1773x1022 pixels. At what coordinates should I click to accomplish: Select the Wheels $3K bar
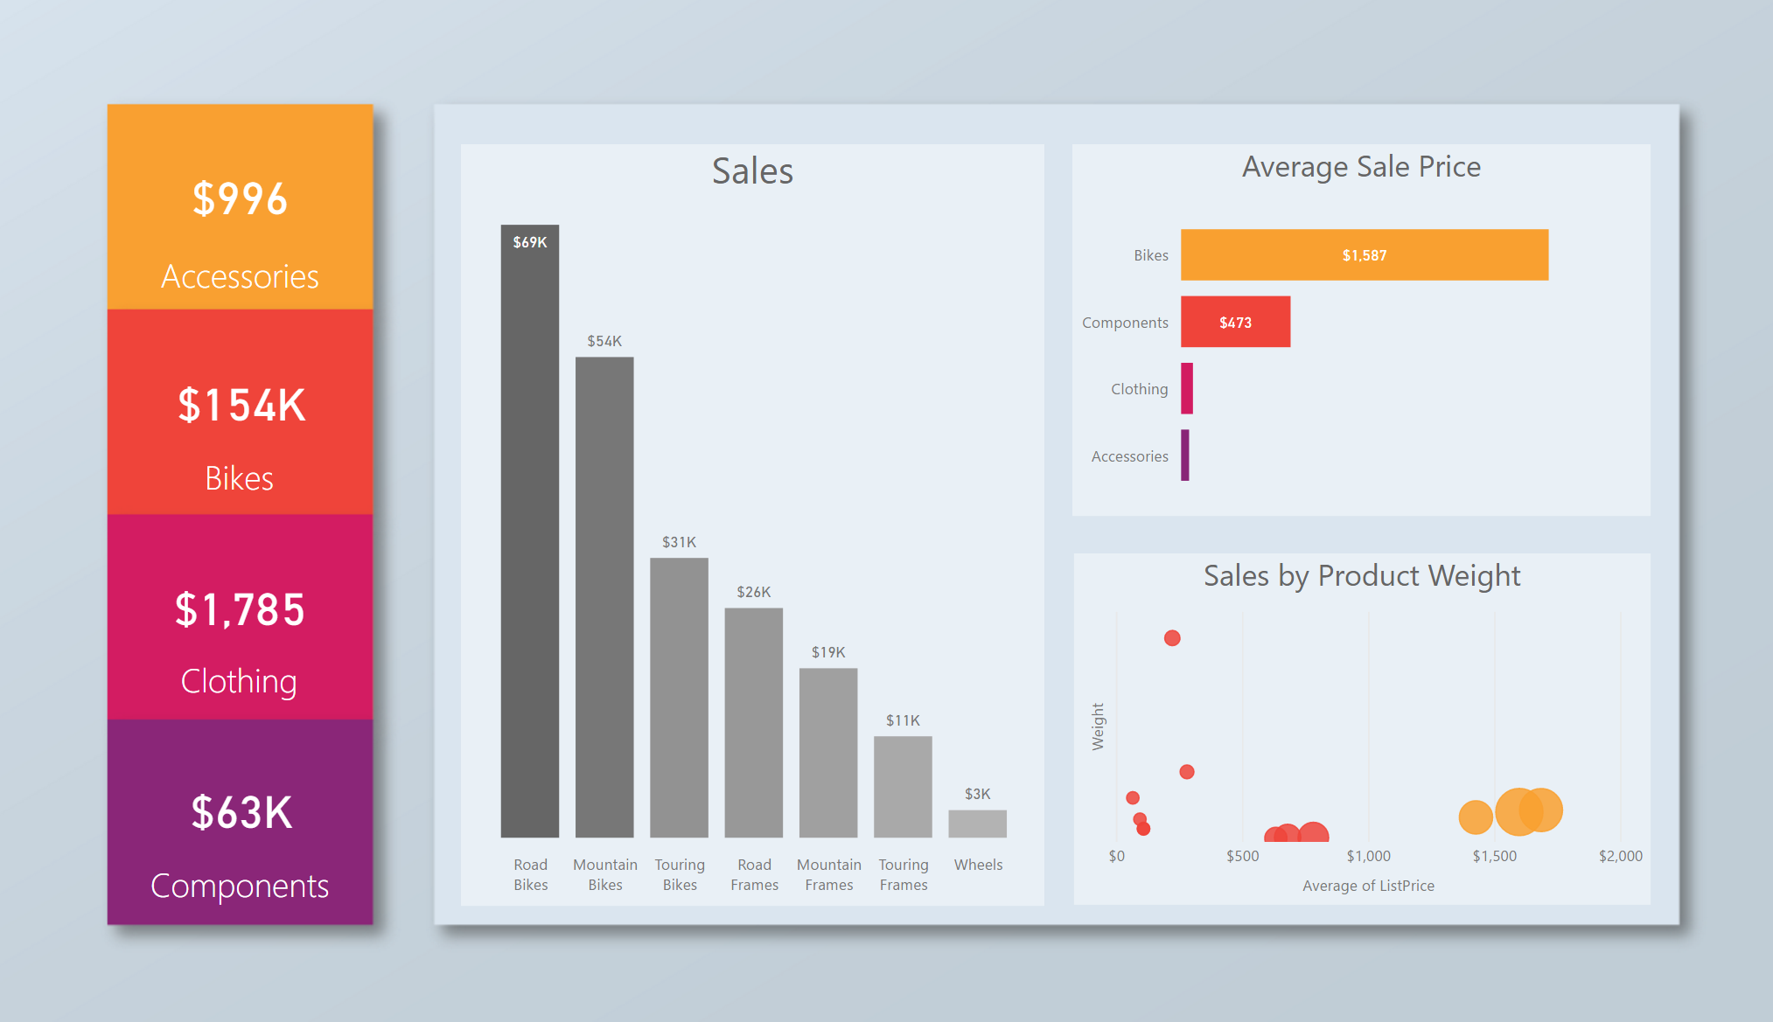pos(978,822)
